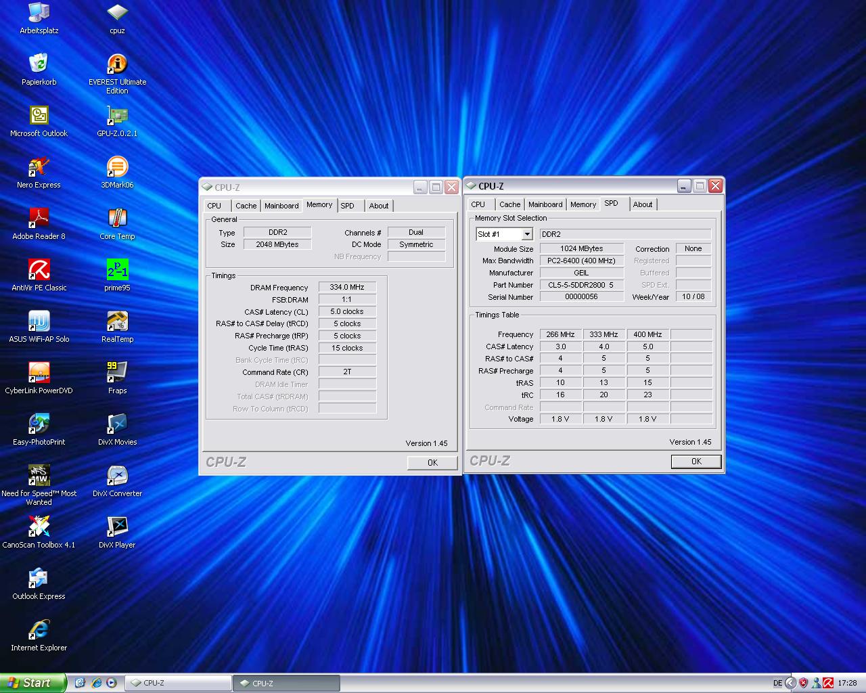The width and height of the screenshot is (866, 693).
Task: Click 1024 MBytes module size field
Action: (x=581, y=248)
